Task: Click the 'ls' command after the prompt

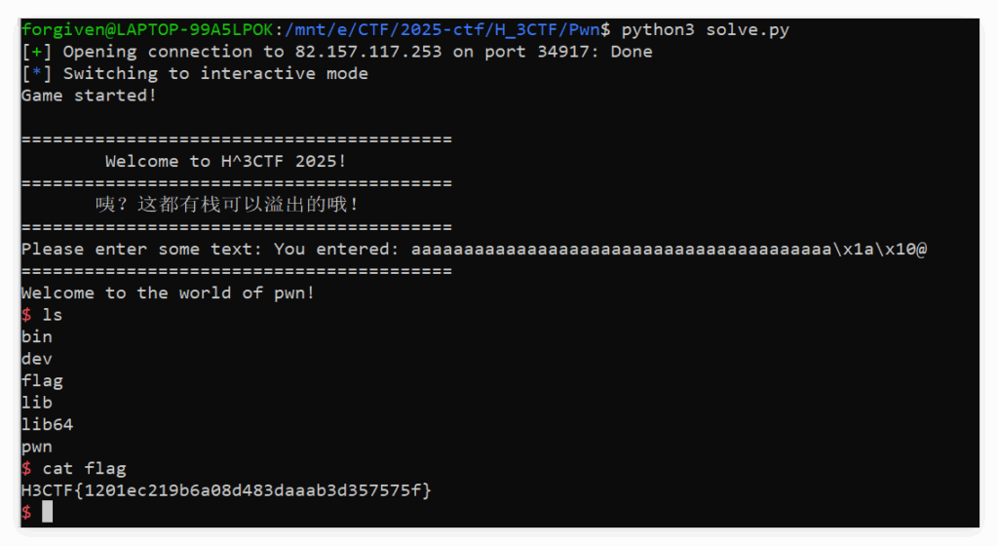Action: tap(53, 314)
